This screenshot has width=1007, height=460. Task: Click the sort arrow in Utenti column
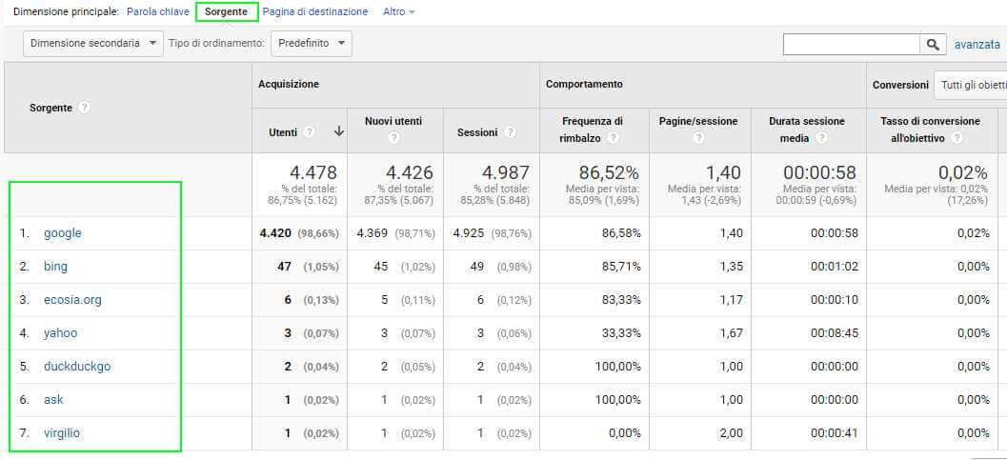click(338, 132)
